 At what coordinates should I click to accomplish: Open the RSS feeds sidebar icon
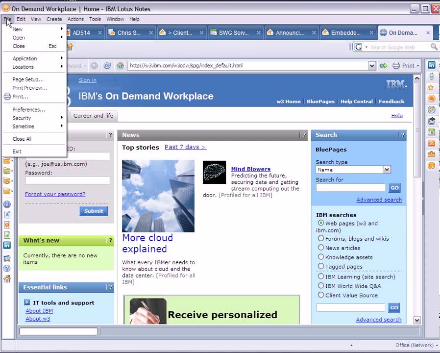431,143
